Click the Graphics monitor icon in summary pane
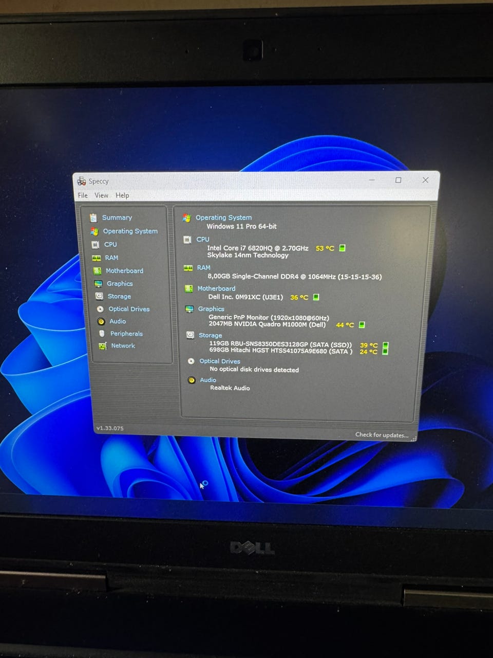 pos(189,309)
